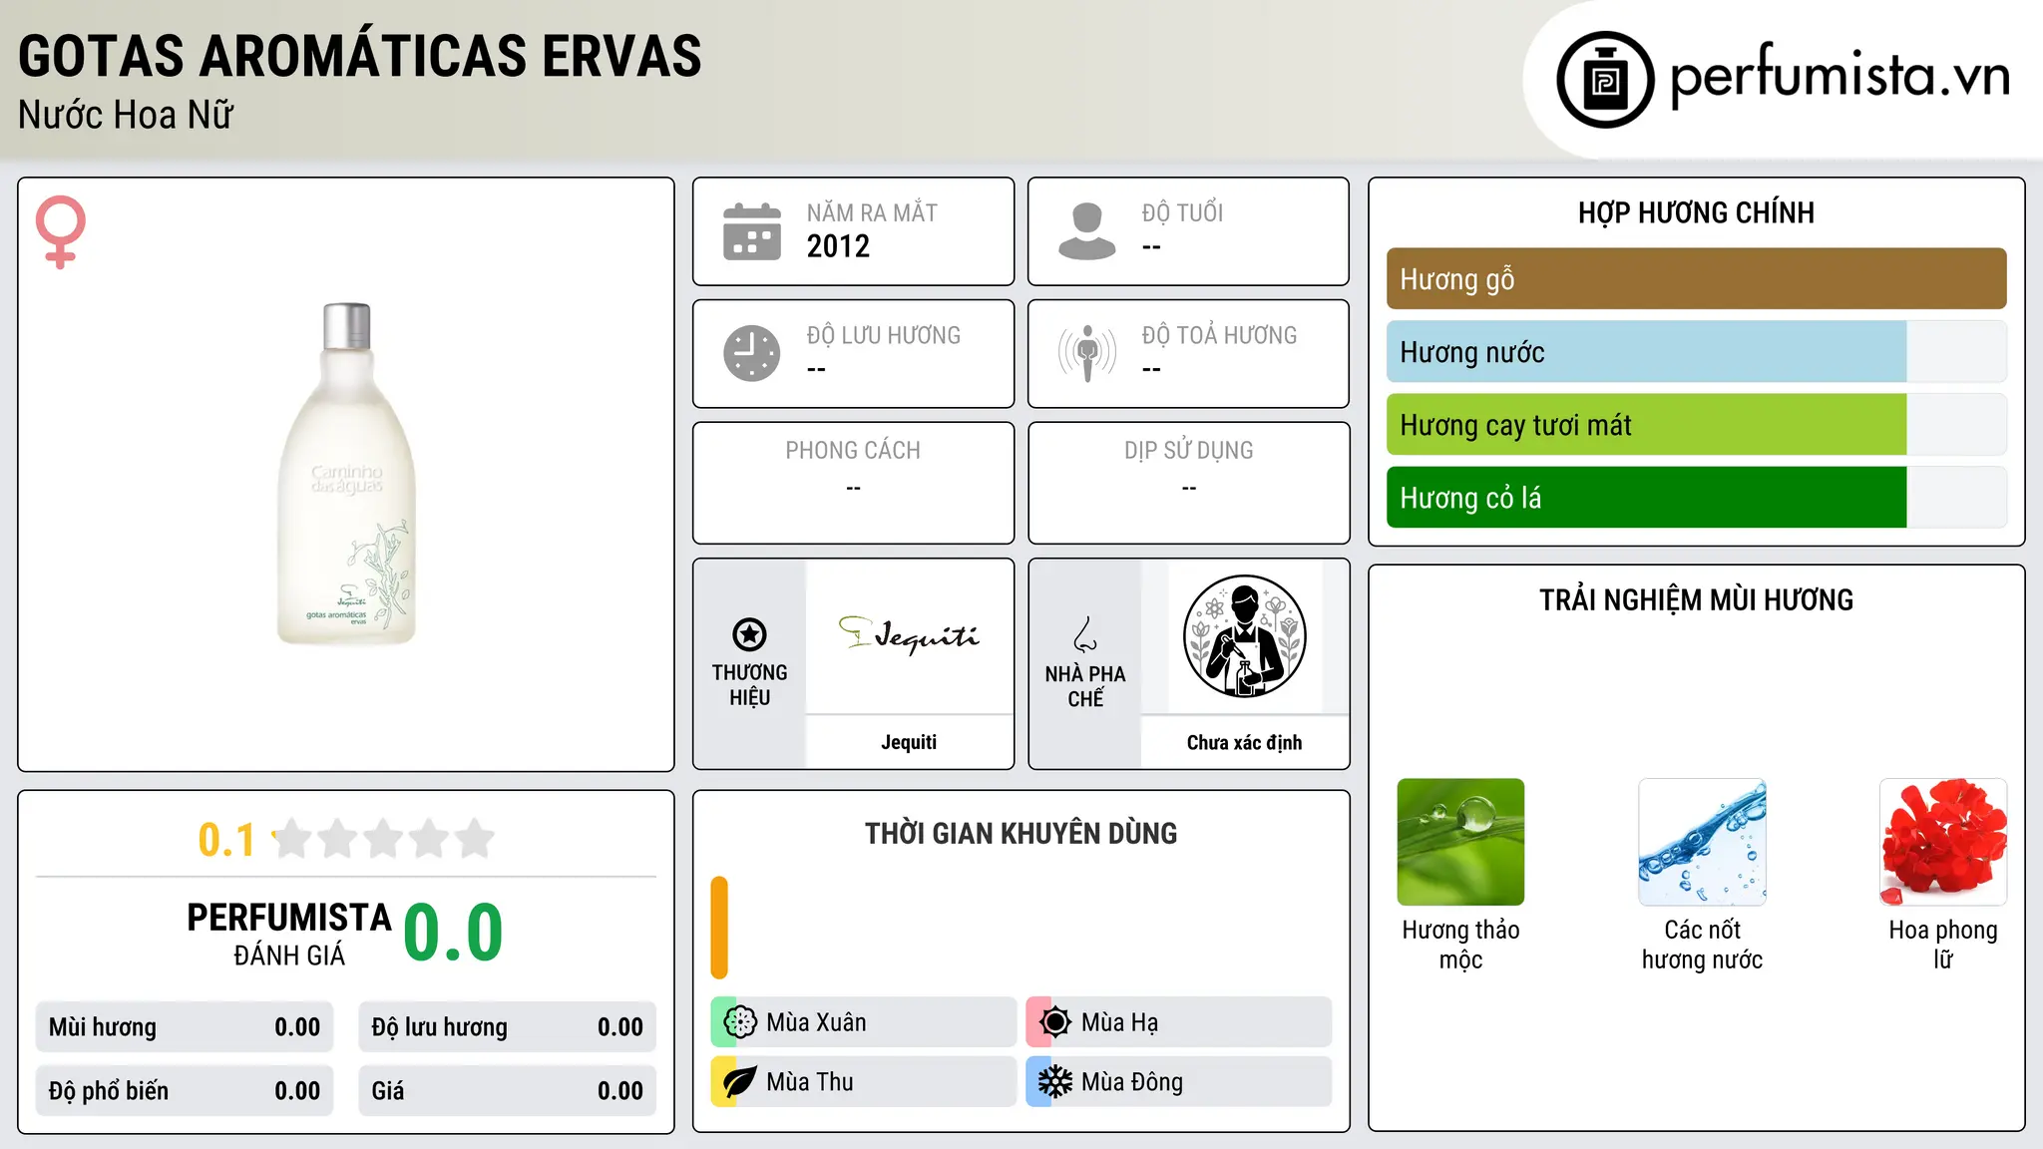Viewport: 2043px width, 1149px height.
Task: Click the GOTAS AROMÁTICAS ERVAS title
Action: [x=360, y=56]
